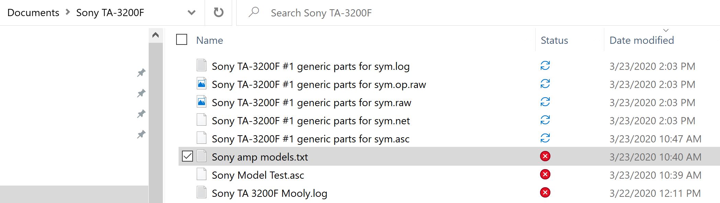Click sync status icon for sym.log file
This screenshot has height=203, width=720.
(x=545, y=65)
